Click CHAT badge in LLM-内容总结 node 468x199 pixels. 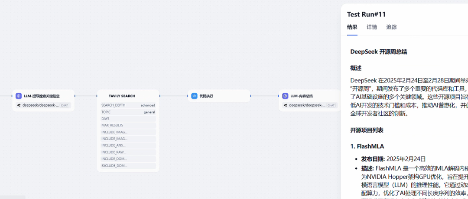(x=331, y=105)
